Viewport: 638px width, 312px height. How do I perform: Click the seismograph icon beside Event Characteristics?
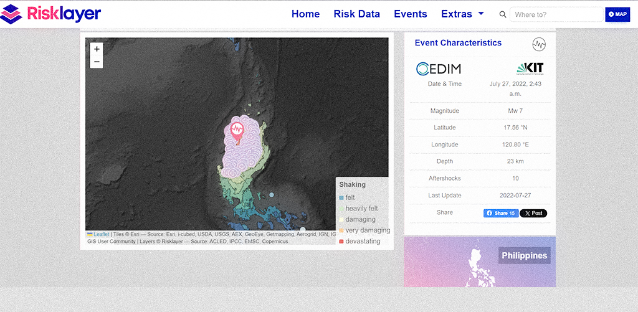(x=539, y=44)
